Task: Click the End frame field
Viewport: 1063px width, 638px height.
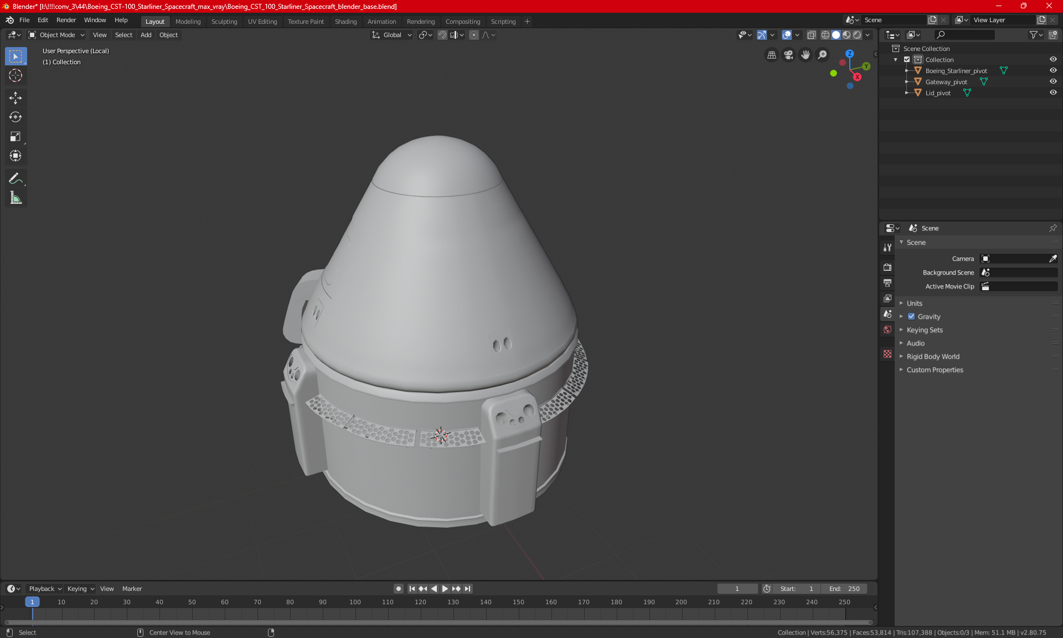Action: [x=844, y=589]
